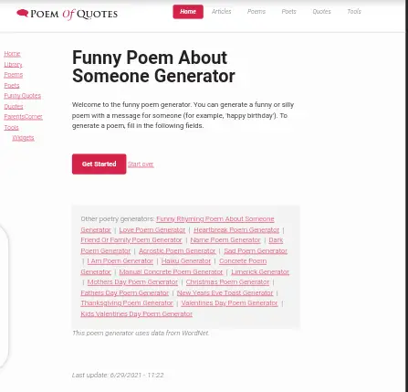Click the Get Started button
This screenshot has height=392, width=408.
(x=99, y=164)
